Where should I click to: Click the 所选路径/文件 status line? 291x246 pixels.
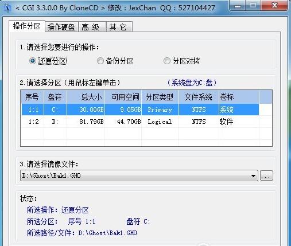pyautogui.click(x=82, y=233)
